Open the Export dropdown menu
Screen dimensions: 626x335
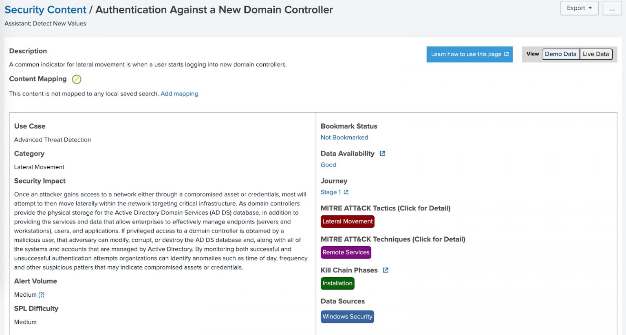(579, 8)
